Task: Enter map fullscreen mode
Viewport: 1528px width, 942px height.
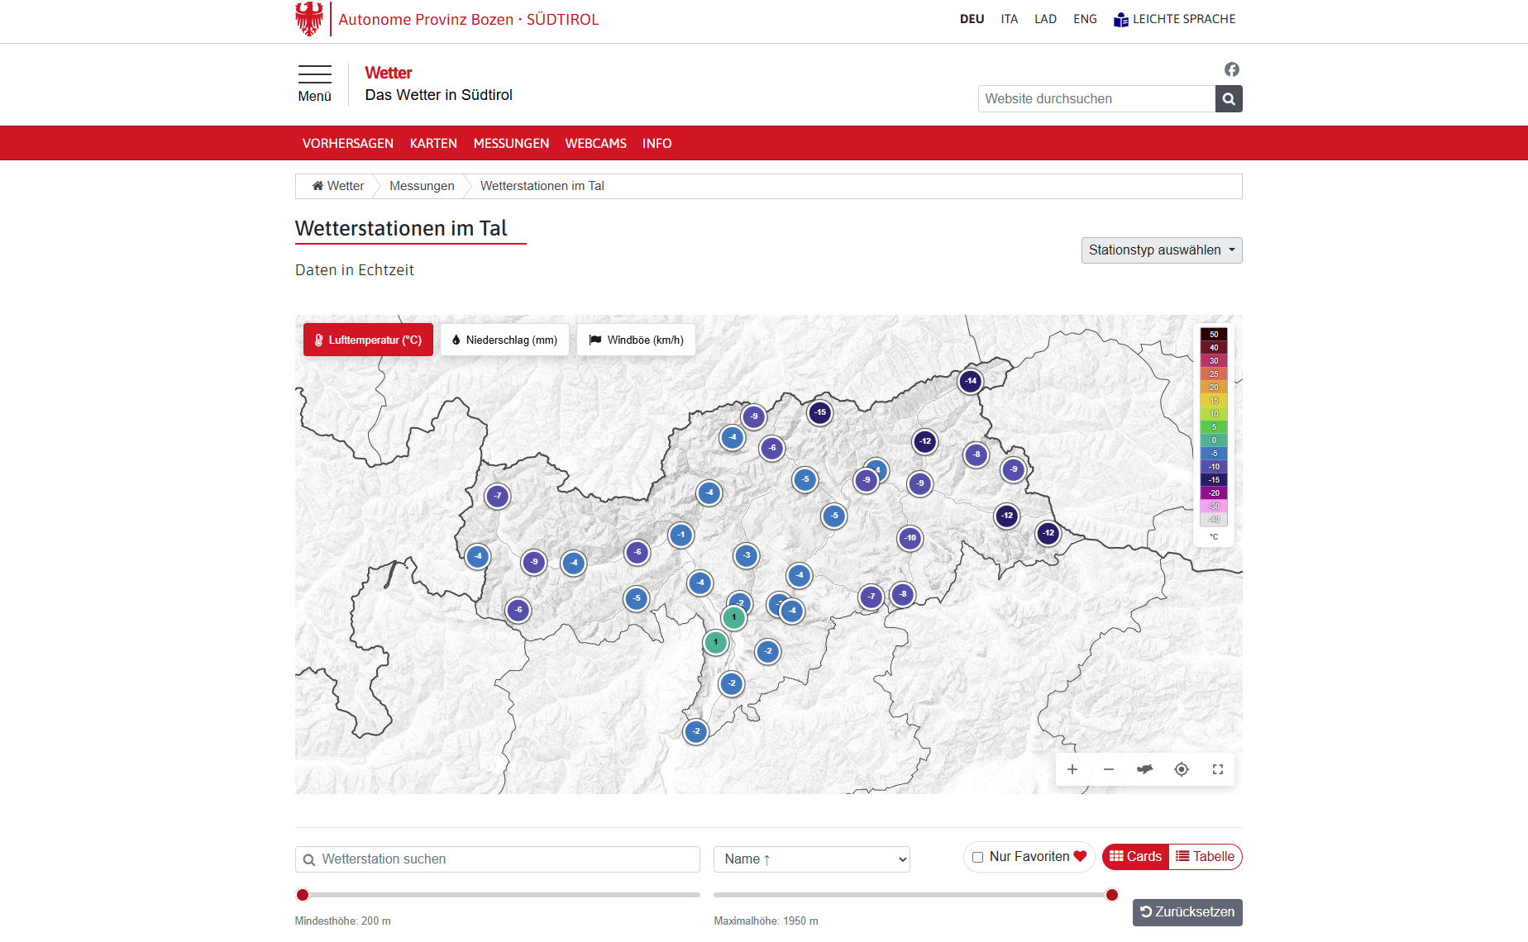Action: (1218, 769)
